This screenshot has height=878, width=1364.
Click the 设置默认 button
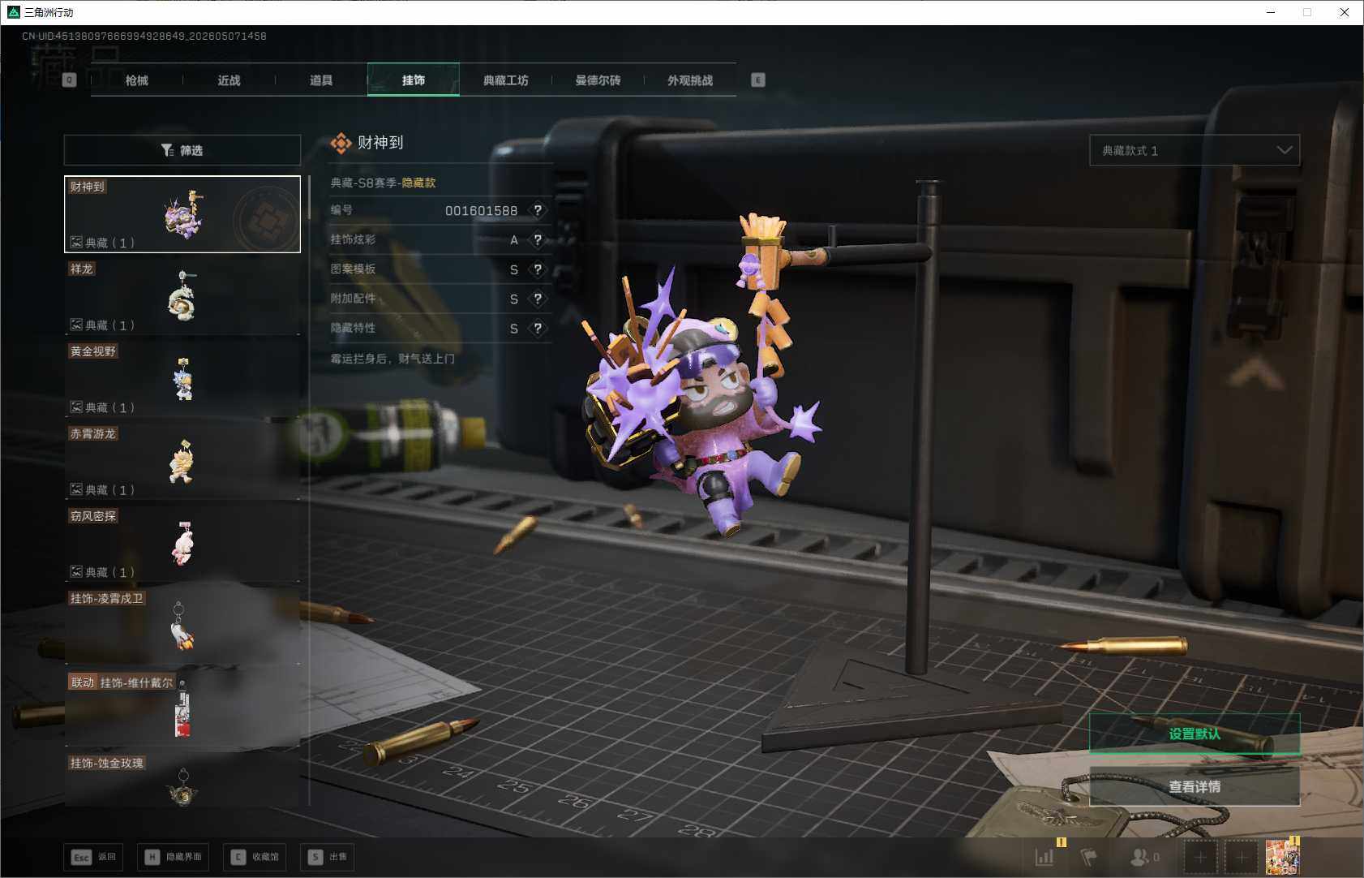tap(1195, 734)
